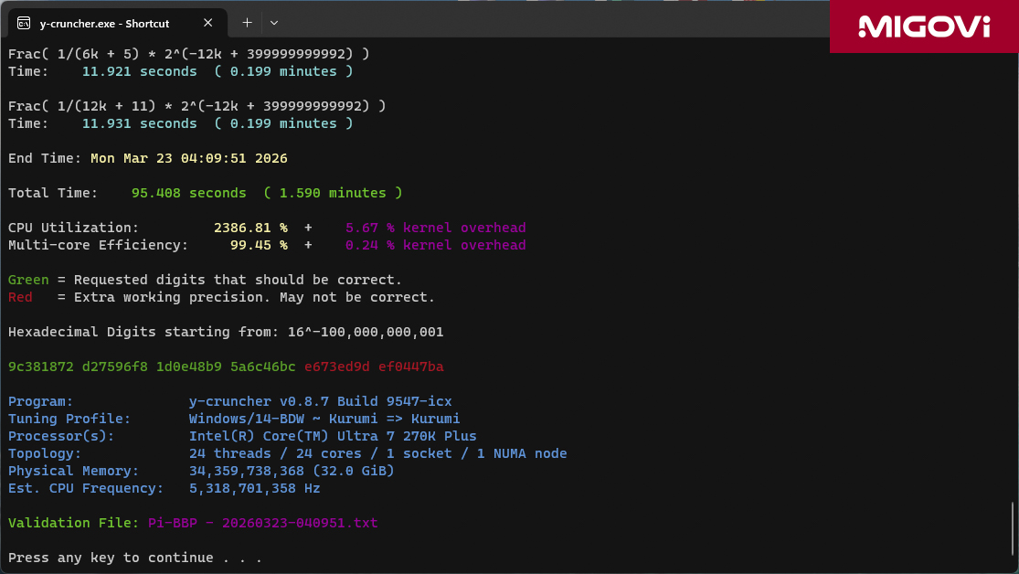This screenshot has height=574, width=1019.
Task: Click the CPU Utilization 2386.81 % value
Action: [x=250, y=228]
